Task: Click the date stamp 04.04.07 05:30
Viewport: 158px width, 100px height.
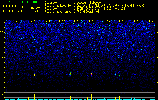Action: coord(13,11)
